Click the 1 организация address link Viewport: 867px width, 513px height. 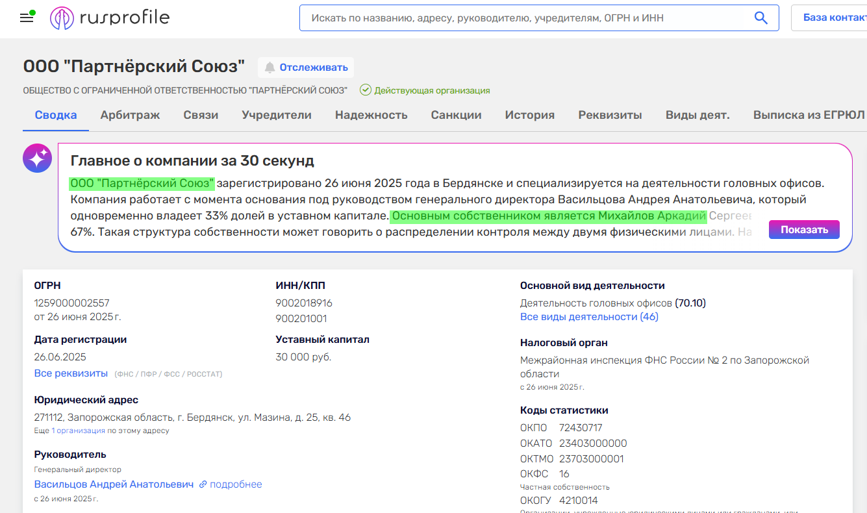(x=78, y=431)
